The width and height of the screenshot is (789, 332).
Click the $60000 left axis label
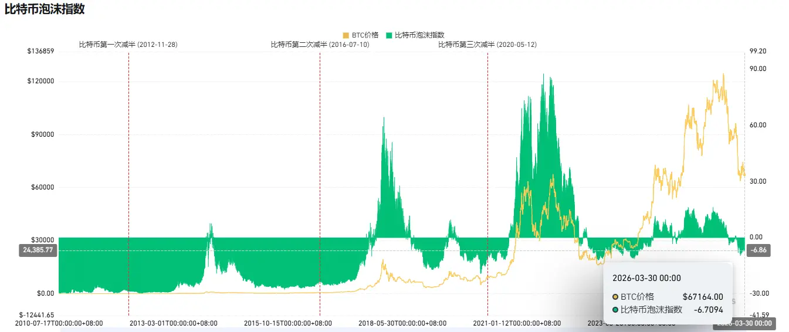coord(43,188)
